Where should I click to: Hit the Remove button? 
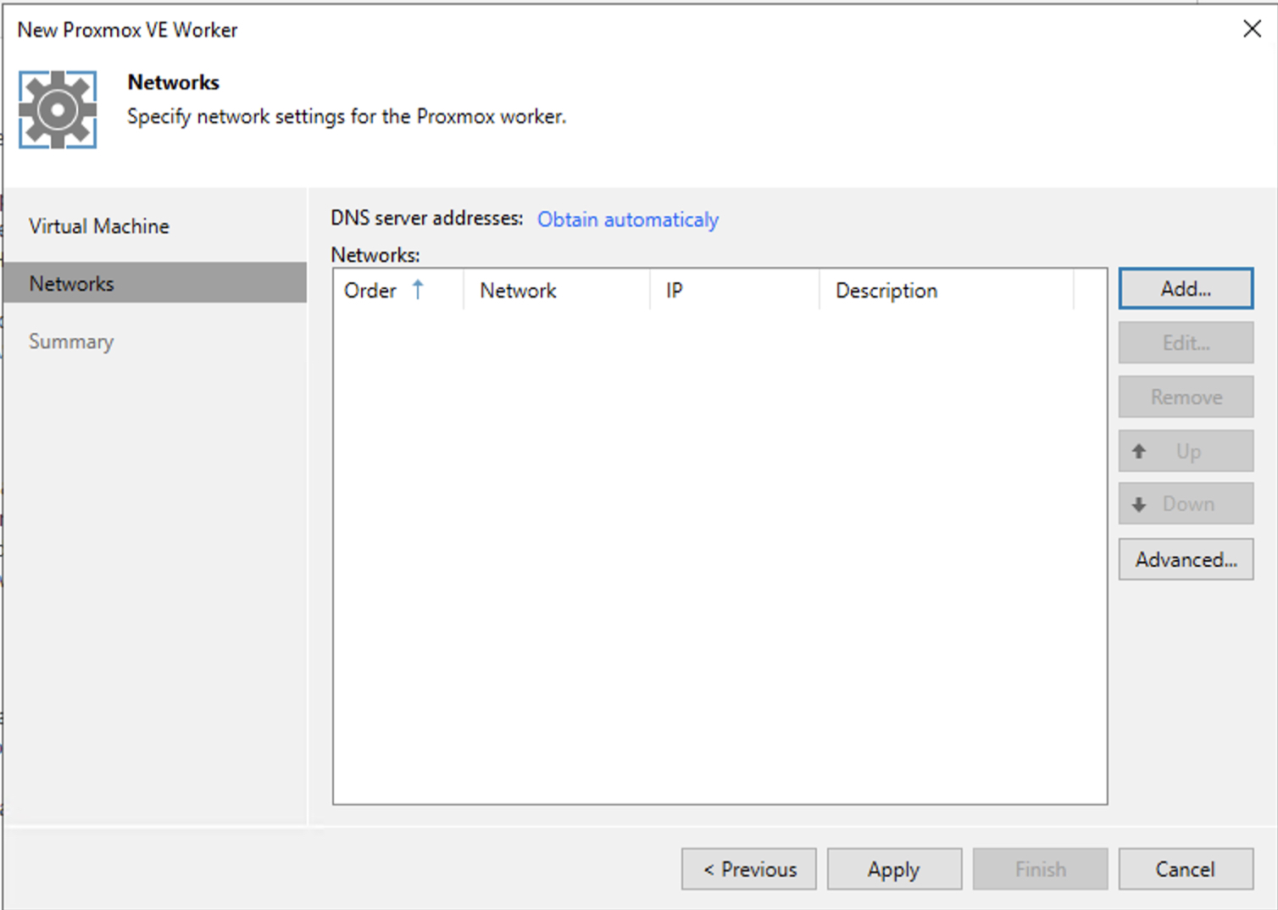[x=1185, y=397]
